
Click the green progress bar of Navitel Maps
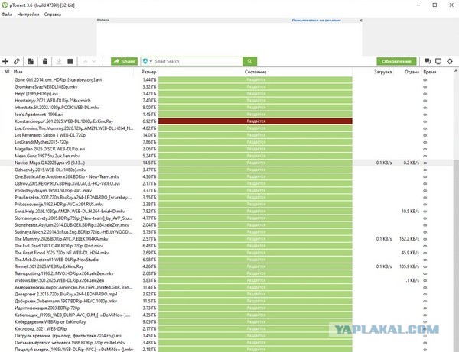pos(256,163)
